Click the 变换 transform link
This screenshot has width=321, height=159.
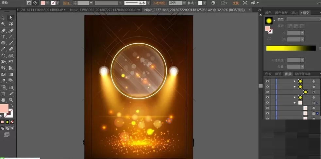point(235,3)
